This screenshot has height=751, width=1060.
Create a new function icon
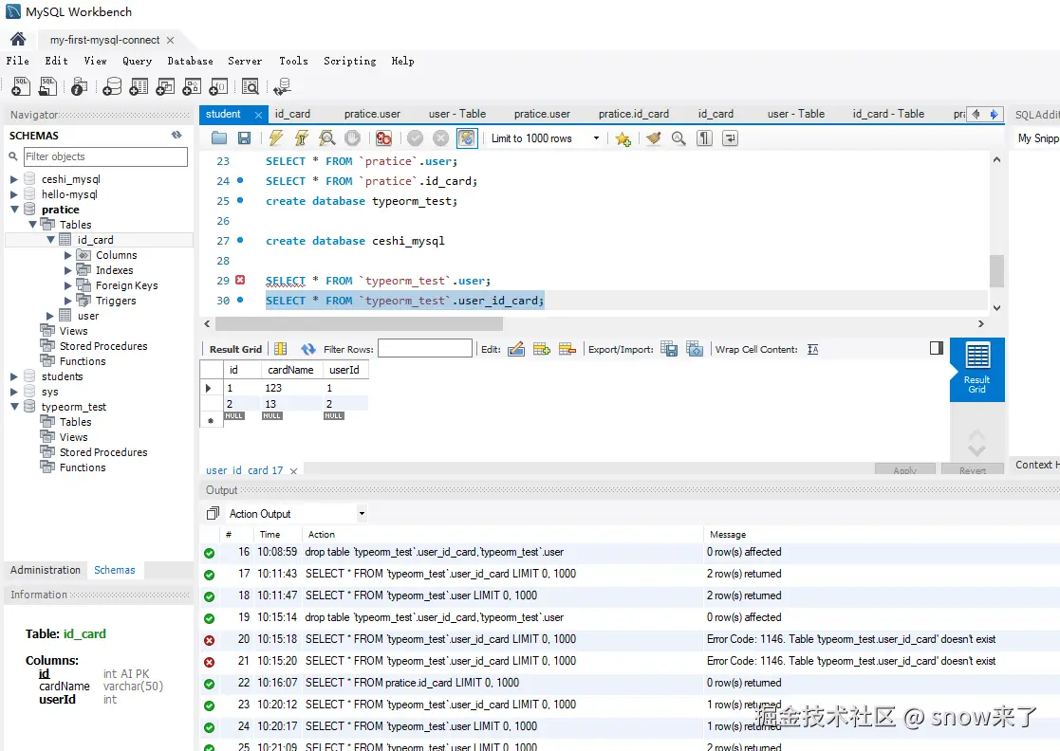[218, 85]
